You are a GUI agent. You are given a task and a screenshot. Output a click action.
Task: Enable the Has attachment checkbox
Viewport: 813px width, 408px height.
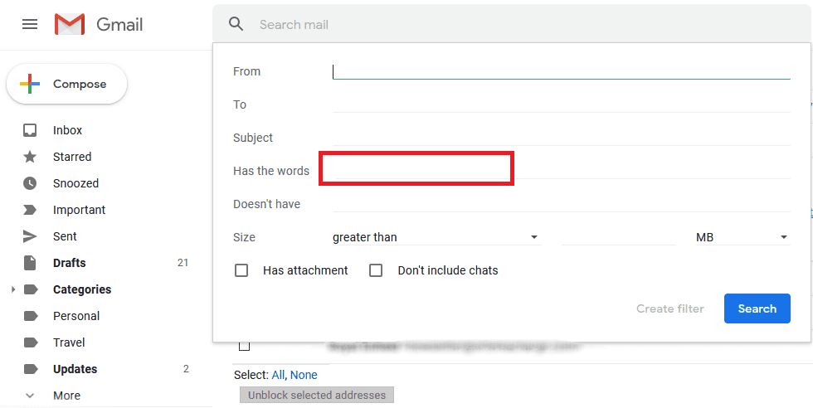point(241,270)
